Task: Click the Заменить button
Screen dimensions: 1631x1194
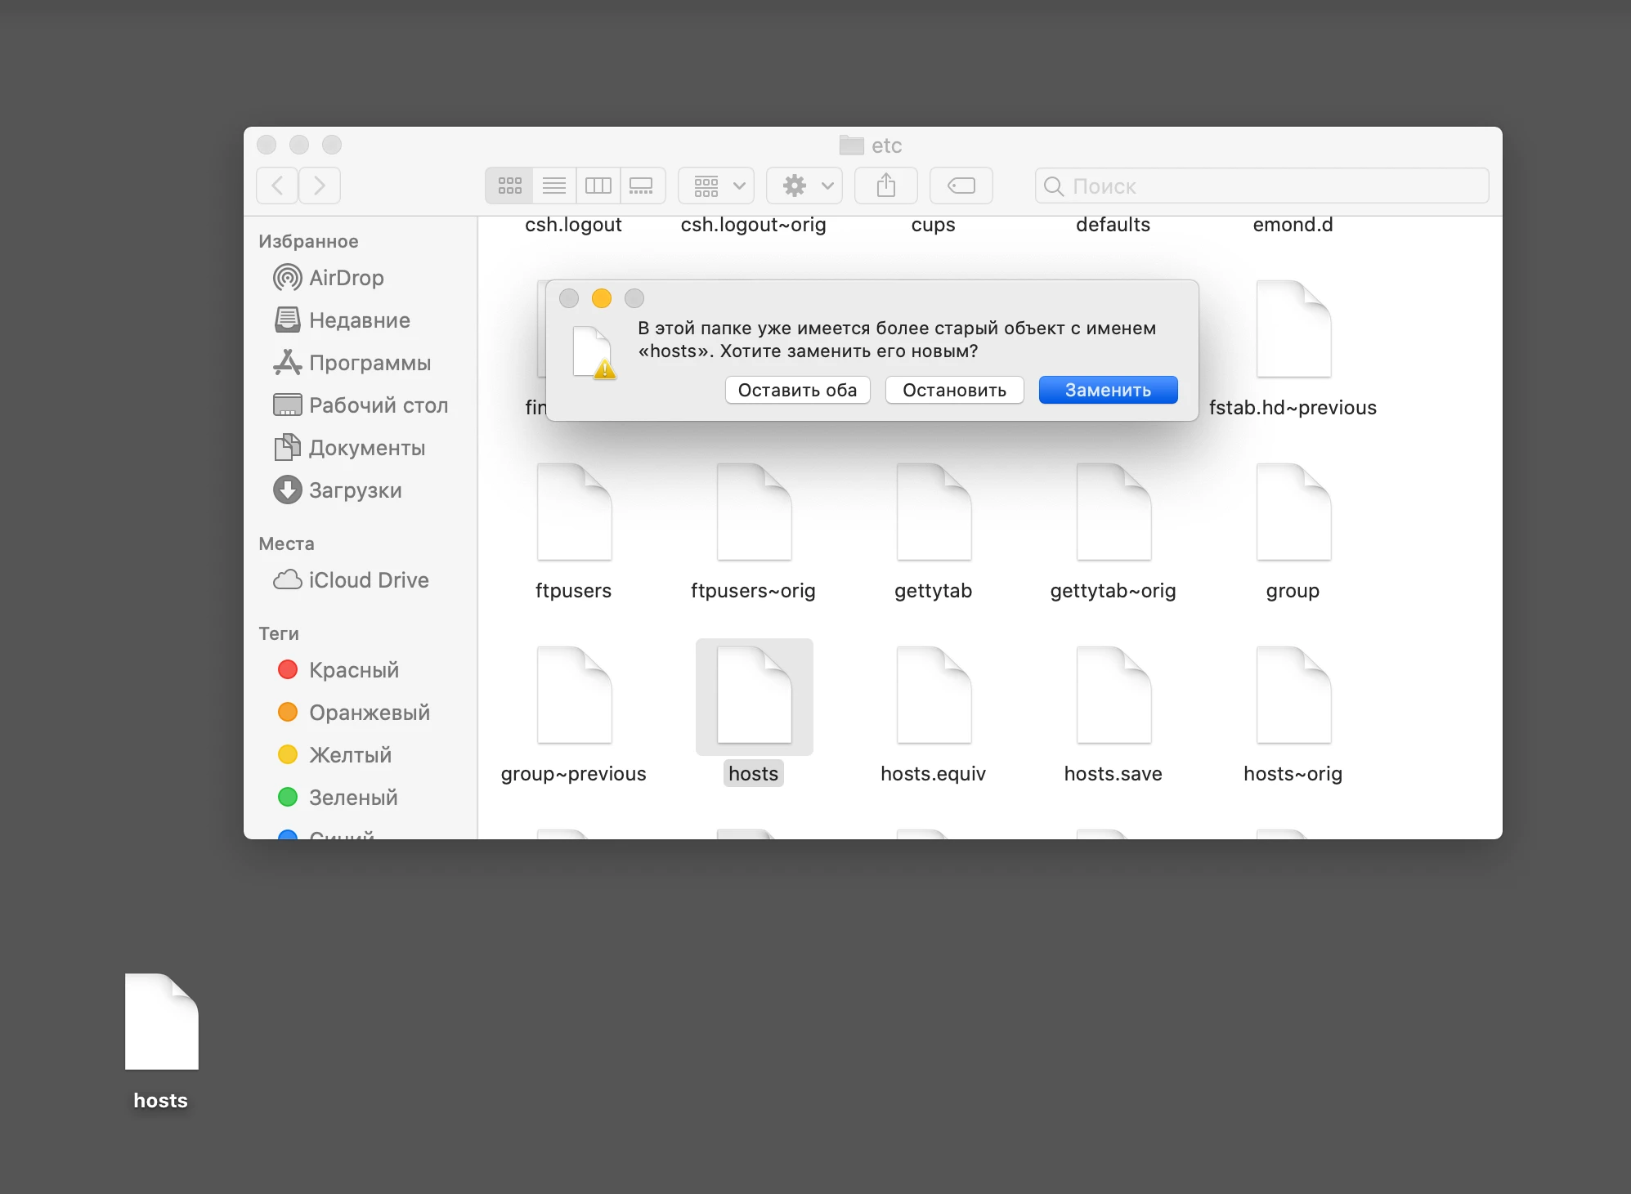Action: tap(1108, 390)
